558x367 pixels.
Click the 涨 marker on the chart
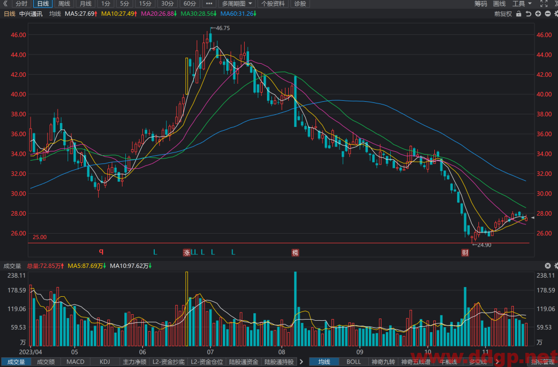point(187,253)
